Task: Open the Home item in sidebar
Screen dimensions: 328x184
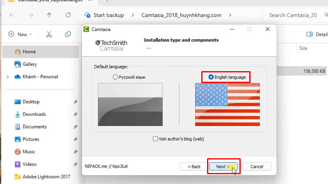Action: (x=29, y=52)
